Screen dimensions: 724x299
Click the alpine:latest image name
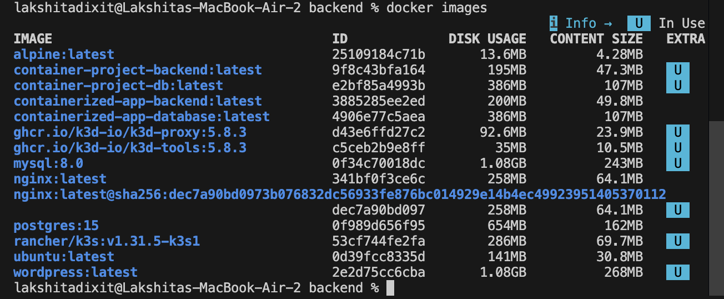coord(64,54)
